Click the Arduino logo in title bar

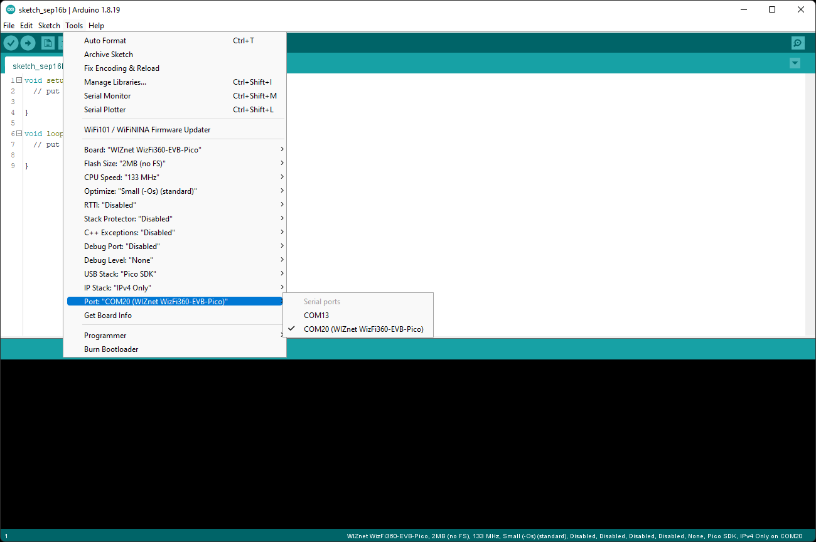click(11, 9)
